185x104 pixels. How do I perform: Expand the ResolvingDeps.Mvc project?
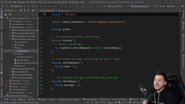click(9, 72)
